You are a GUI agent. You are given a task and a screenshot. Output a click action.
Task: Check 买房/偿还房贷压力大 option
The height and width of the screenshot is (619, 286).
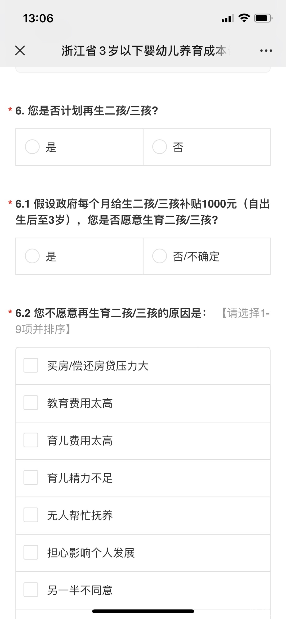point(31,366)
